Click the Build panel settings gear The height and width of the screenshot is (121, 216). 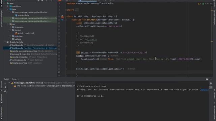tap(207, 79)
